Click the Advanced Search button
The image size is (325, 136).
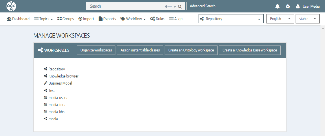click(203, 6)
